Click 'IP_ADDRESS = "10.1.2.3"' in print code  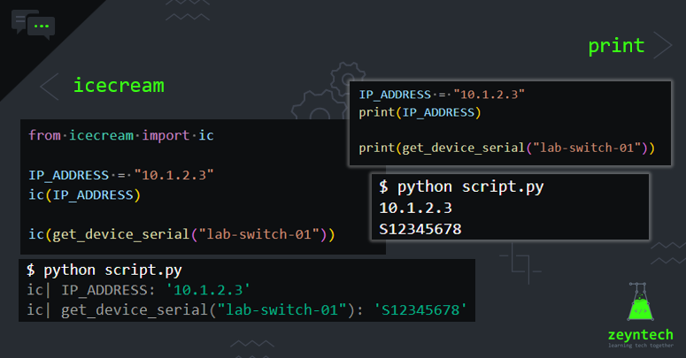point(442,95)
